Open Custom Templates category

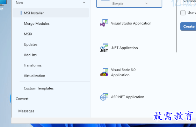(x=39, y=88)
